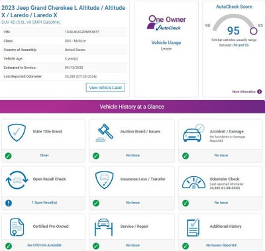The image size is (265, 251).
Task: Click the Additional History label
Action: [226, 226]
